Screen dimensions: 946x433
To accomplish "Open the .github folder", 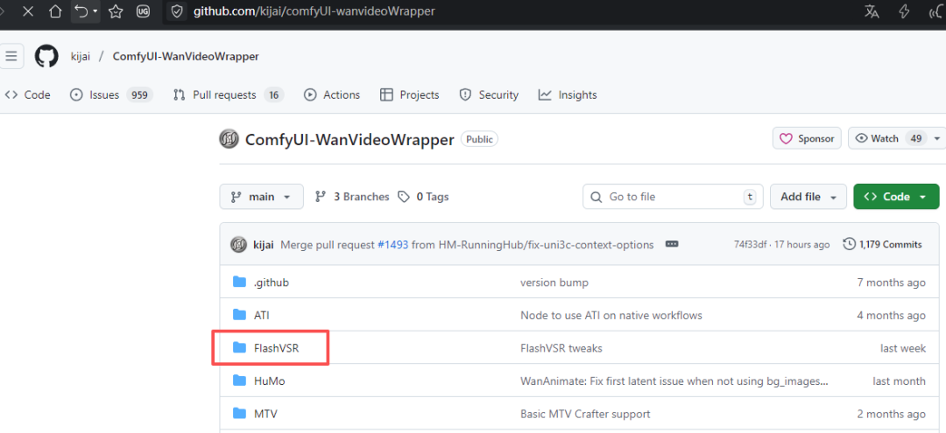I will point(272,283).
